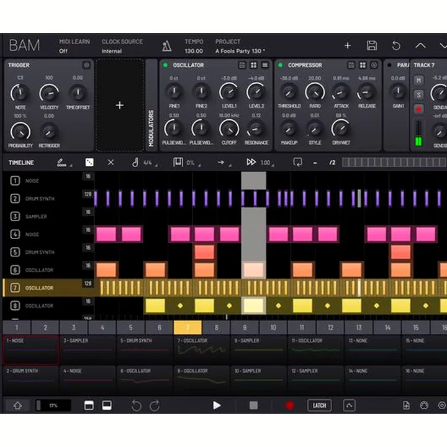Open the project name A Fools Party 130
Screen dimensions: 447x447
[240, 52]
